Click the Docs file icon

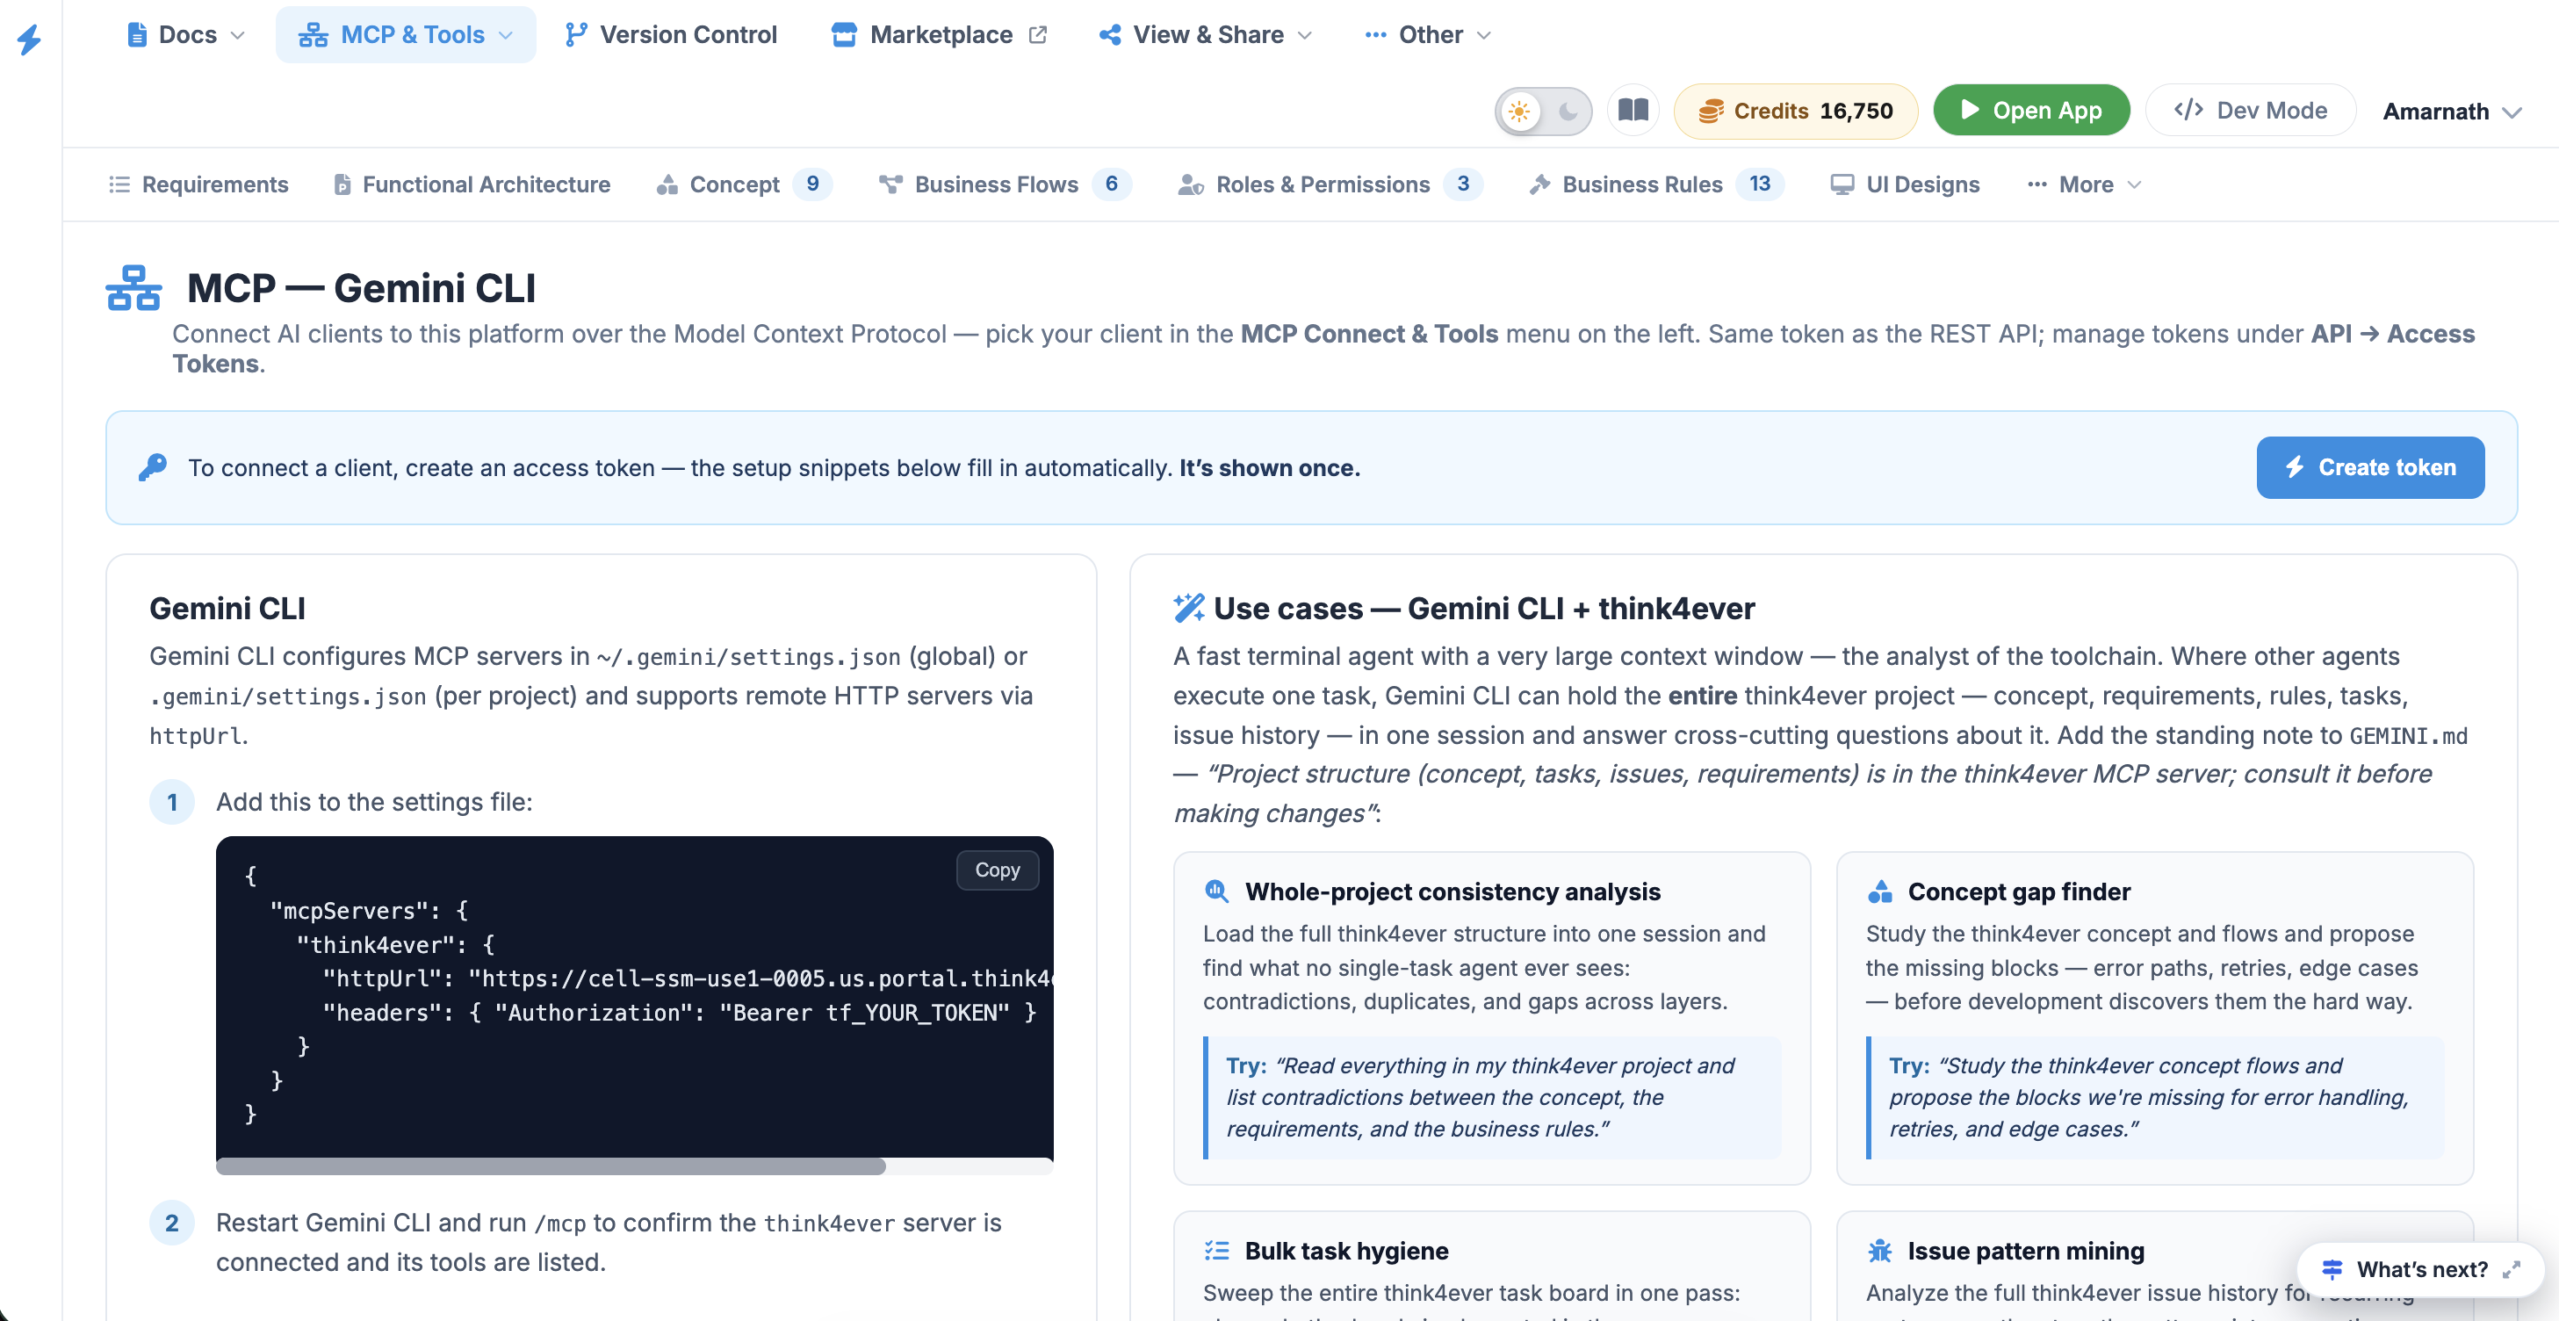pos(137,35)
